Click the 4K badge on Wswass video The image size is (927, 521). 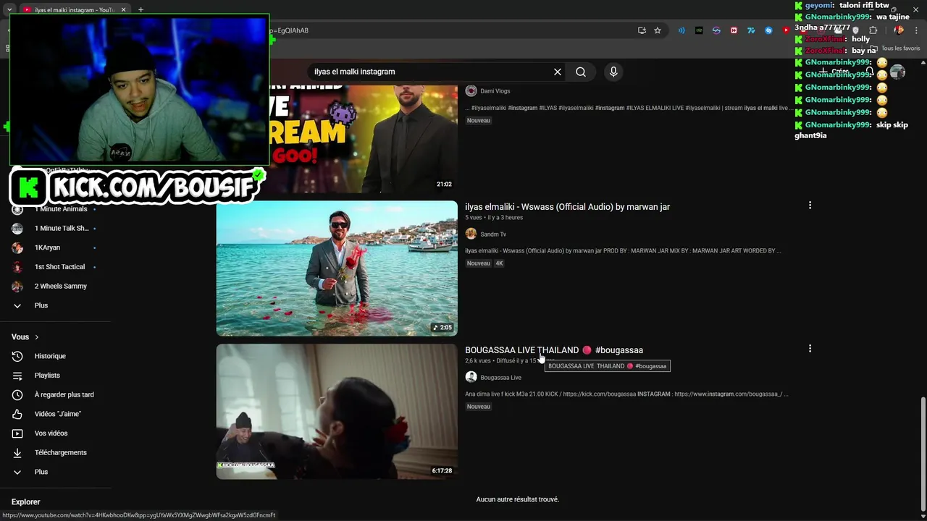(499, 263)
